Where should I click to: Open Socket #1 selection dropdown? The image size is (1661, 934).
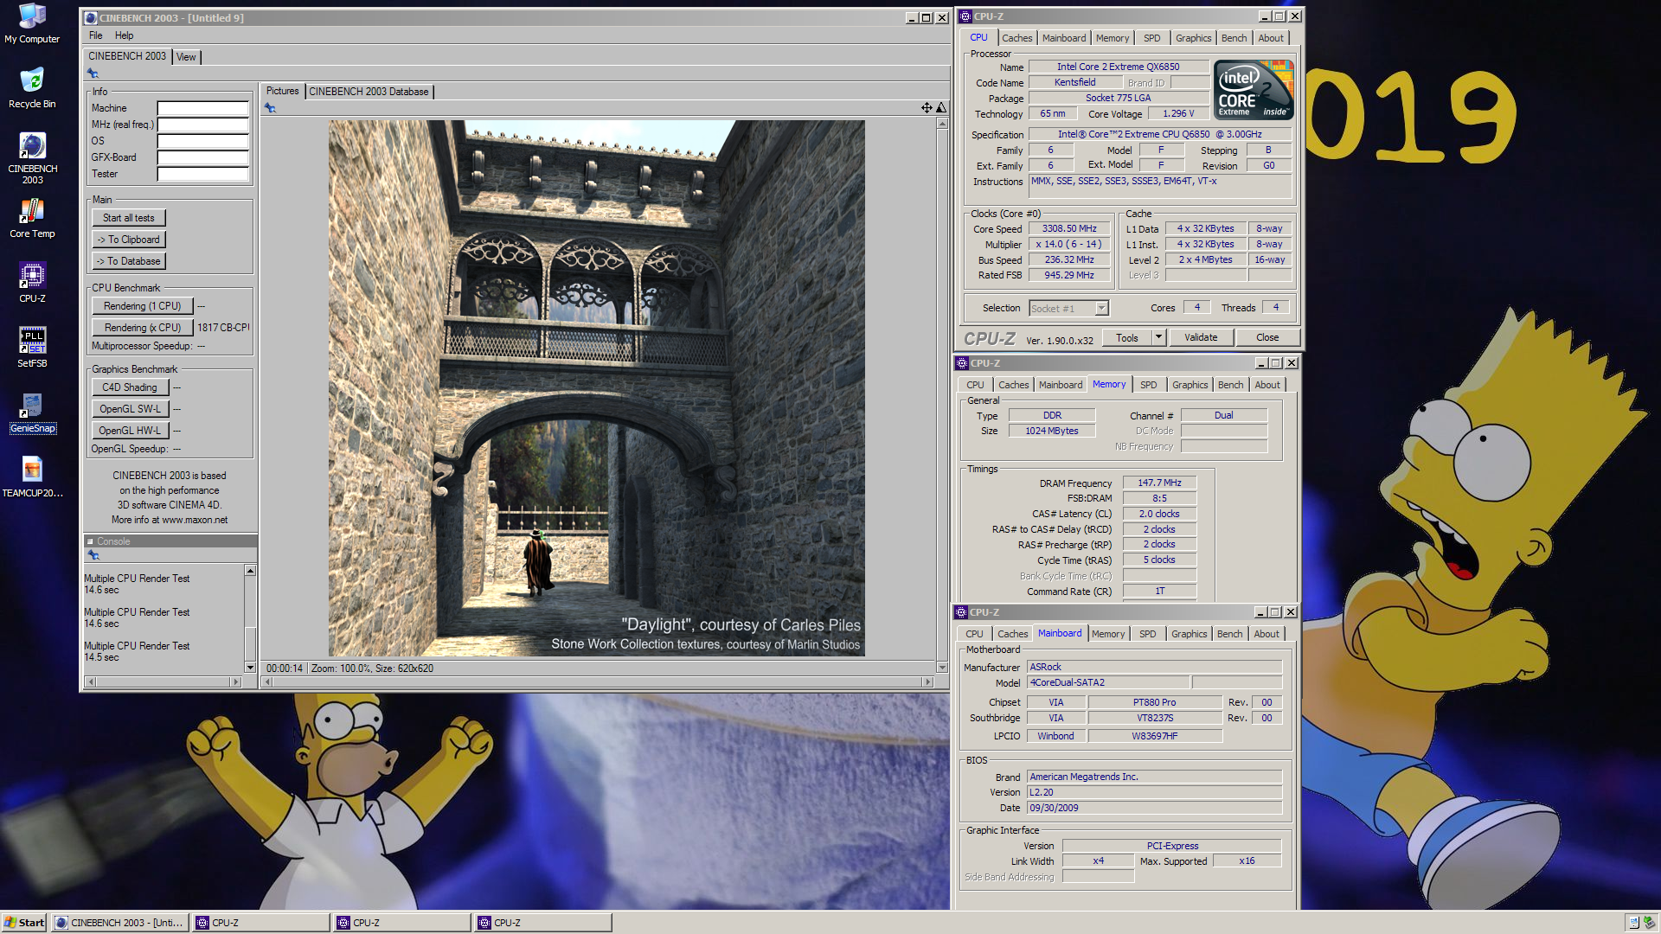(x=1101, y=309)
